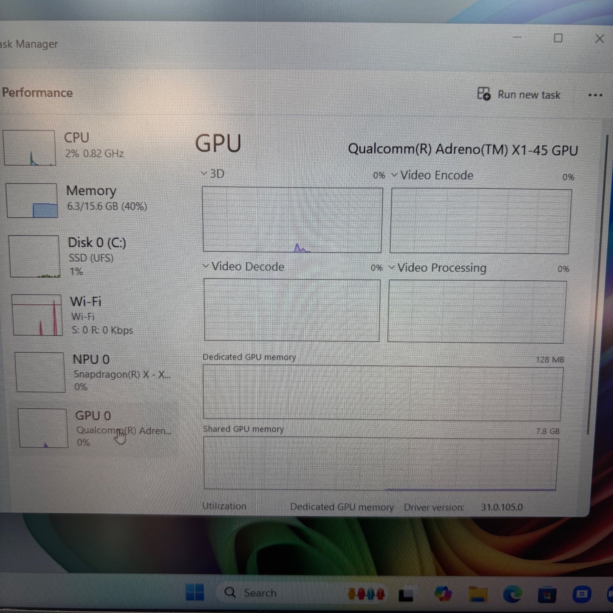Screen dimensions: 613x613
Task: Click the Run new task icon
Action: 484,94
